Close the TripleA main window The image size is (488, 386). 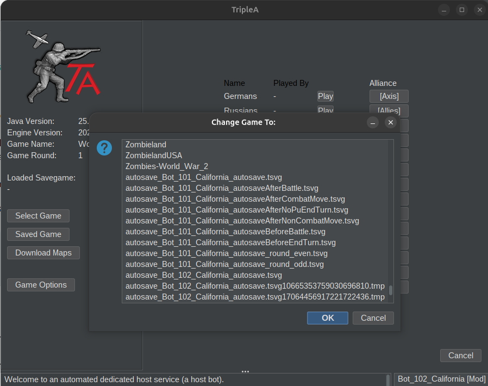[480, 10]
